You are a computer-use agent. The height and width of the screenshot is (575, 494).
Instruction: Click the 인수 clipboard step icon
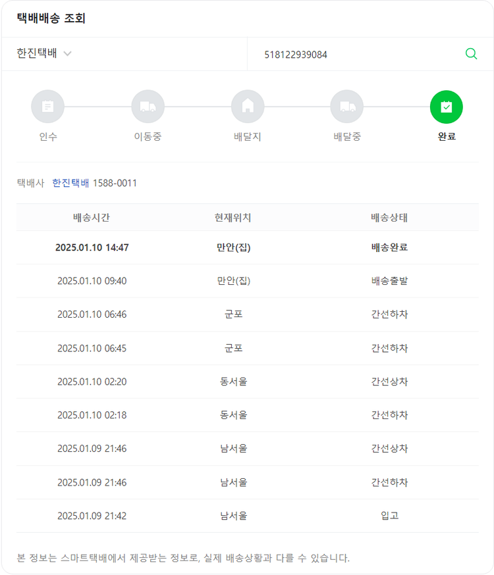point(47,107)
